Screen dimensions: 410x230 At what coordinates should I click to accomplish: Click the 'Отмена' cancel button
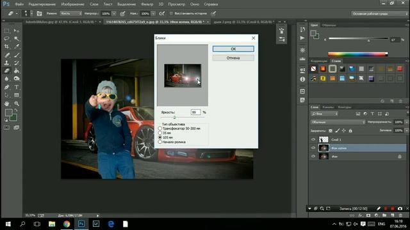[233, 58]
